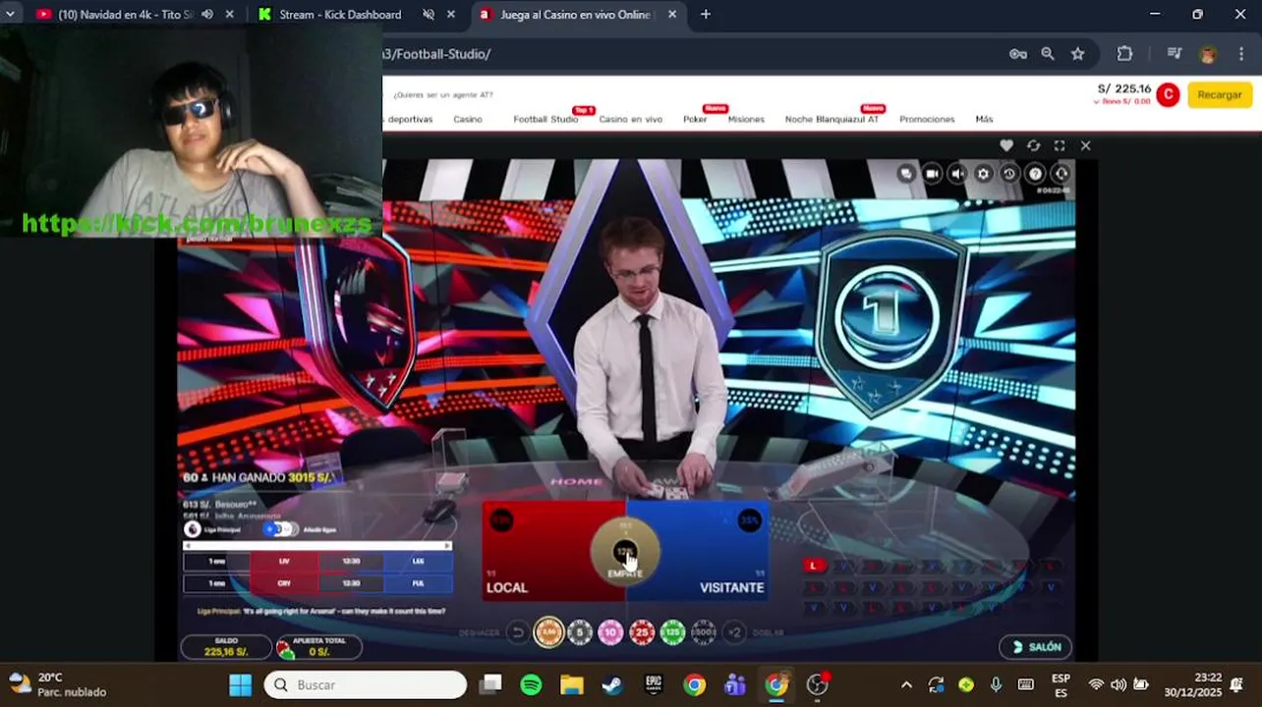Open the SALÓN lobby button

pos(1035,647)
